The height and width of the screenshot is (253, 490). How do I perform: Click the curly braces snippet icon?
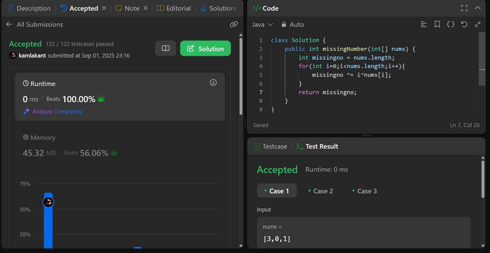(x=451, y=24)
